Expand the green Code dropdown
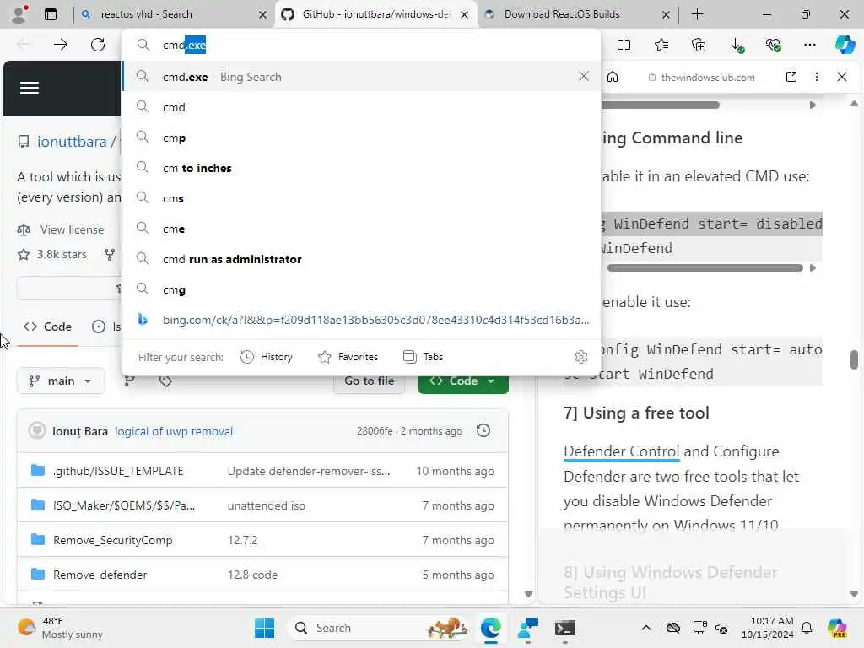Screen dimensions: 864x648 coord(463,381)
